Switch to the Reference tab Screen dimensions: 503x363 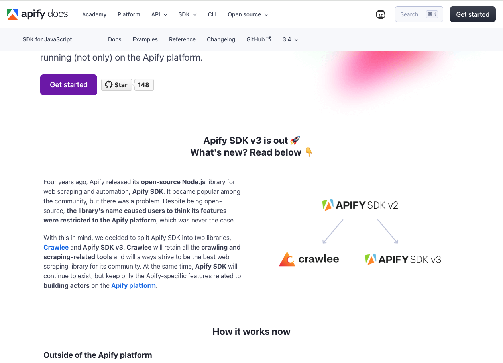point(182,39)
